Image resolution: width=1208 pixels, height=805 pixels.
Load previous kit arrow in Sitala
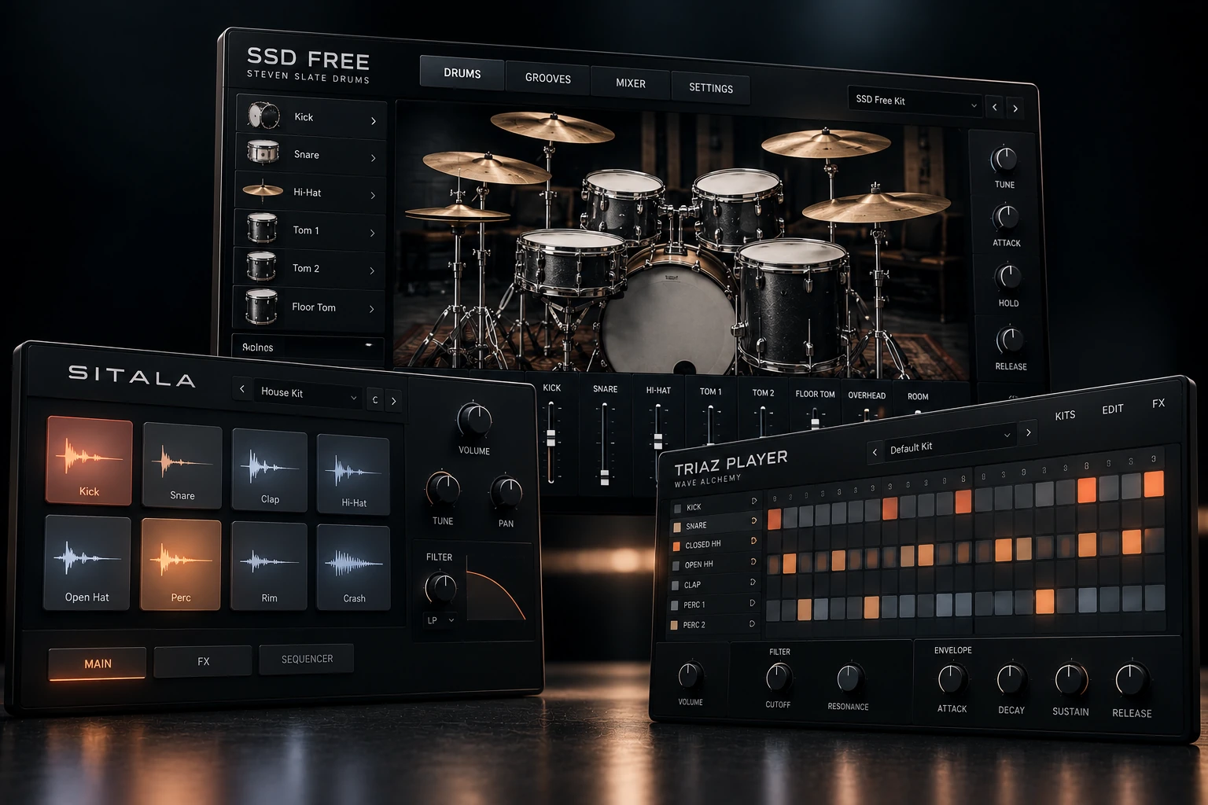pyautogui.click(x=242, y=389)
